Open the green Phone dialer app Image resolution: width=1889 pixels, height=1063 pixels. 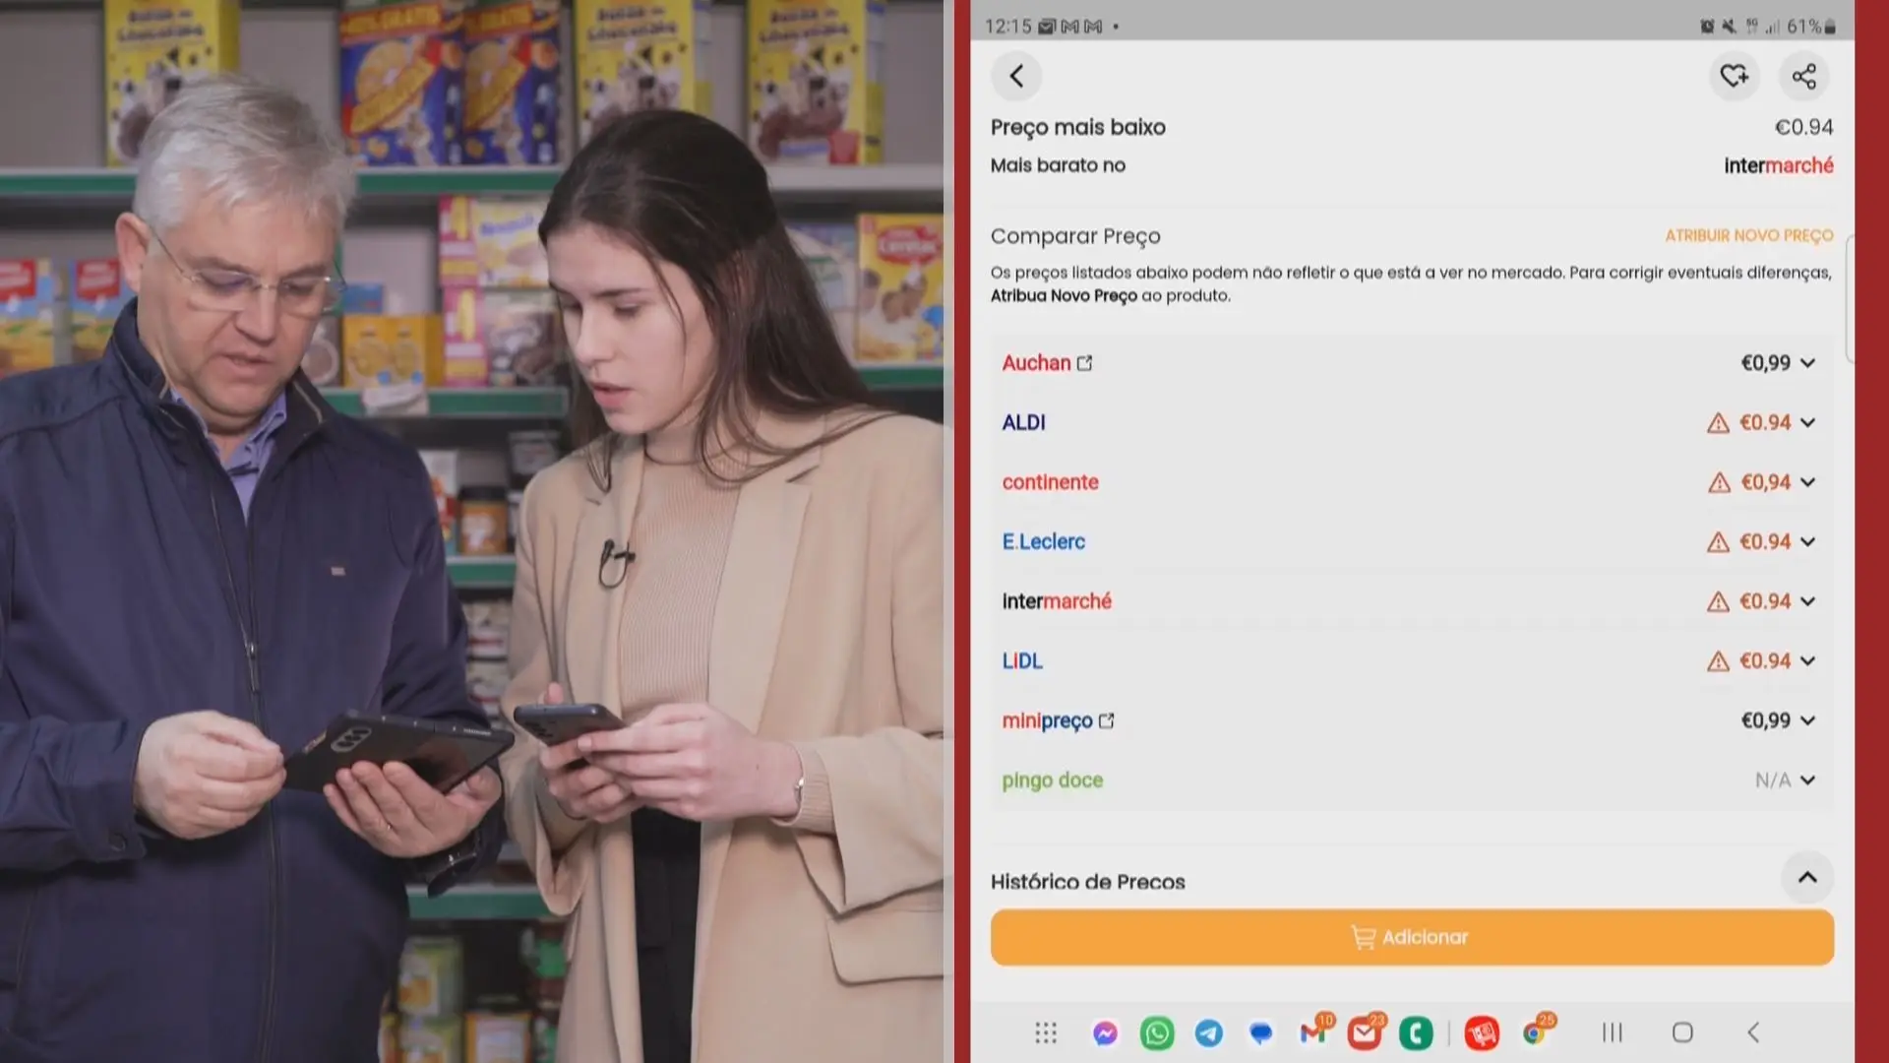pos(1416,1032)
